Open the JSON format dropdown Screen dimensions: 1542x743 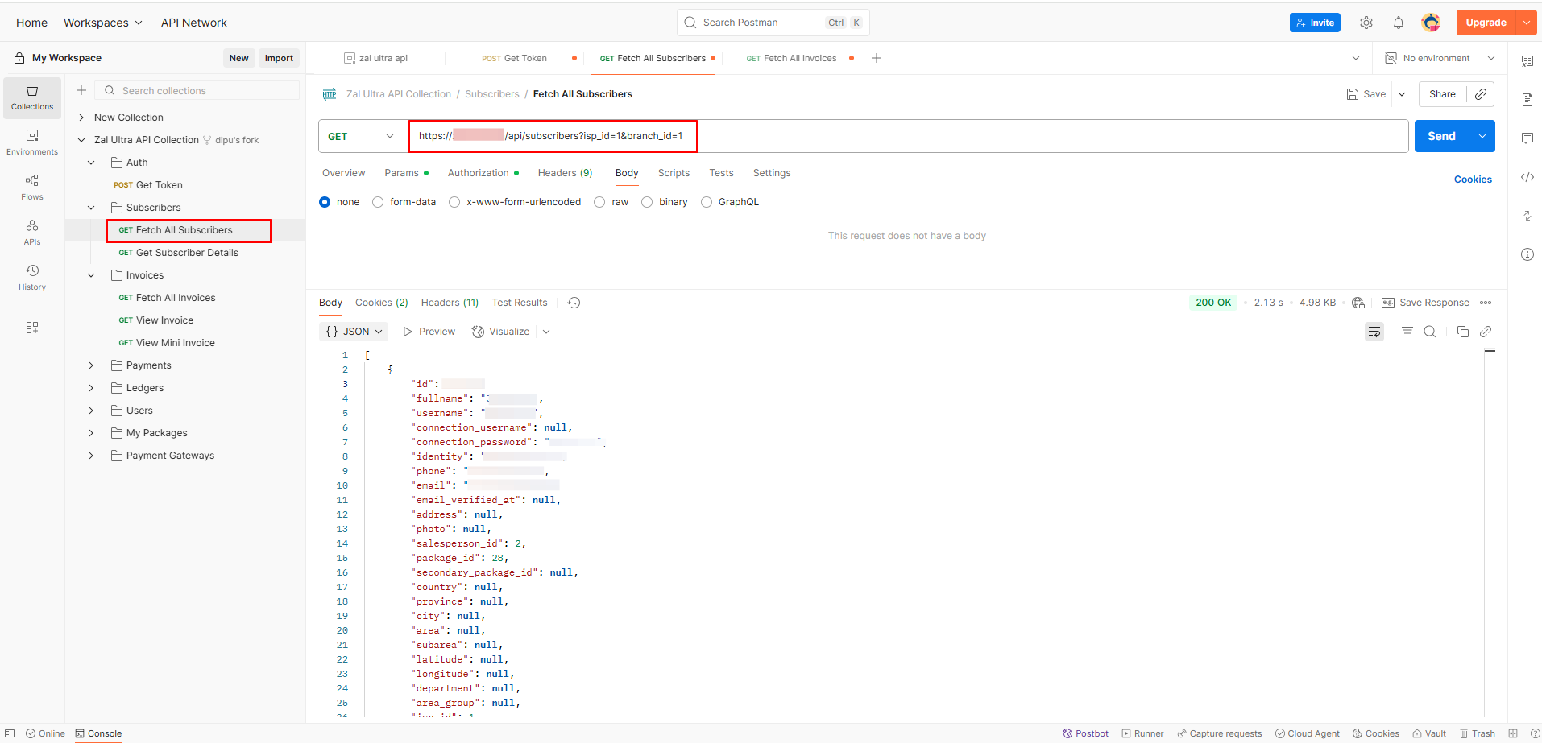pyautogui.click(x=354, y=332)
